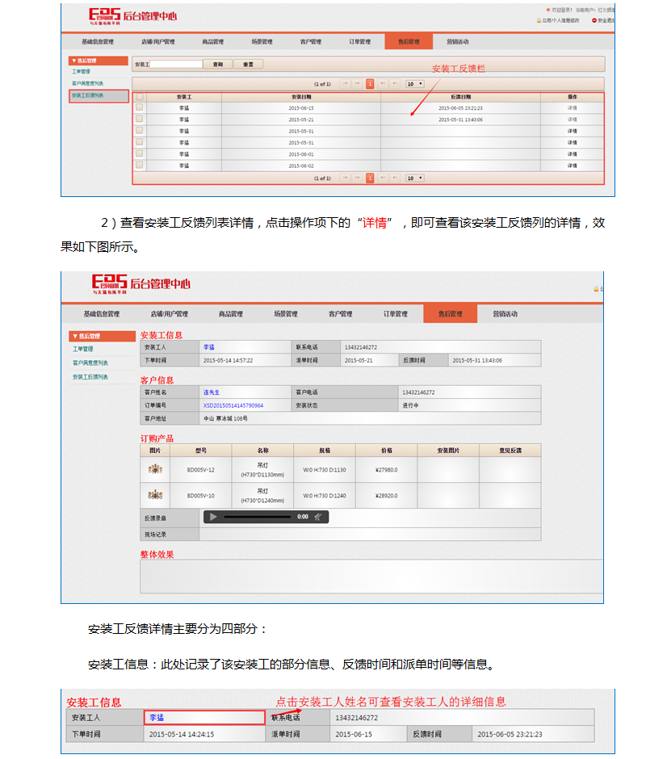This screenshot has width=646, height=759.
Task: Click the address 中山 寒冰城 108号
Action: pos(225,418)
